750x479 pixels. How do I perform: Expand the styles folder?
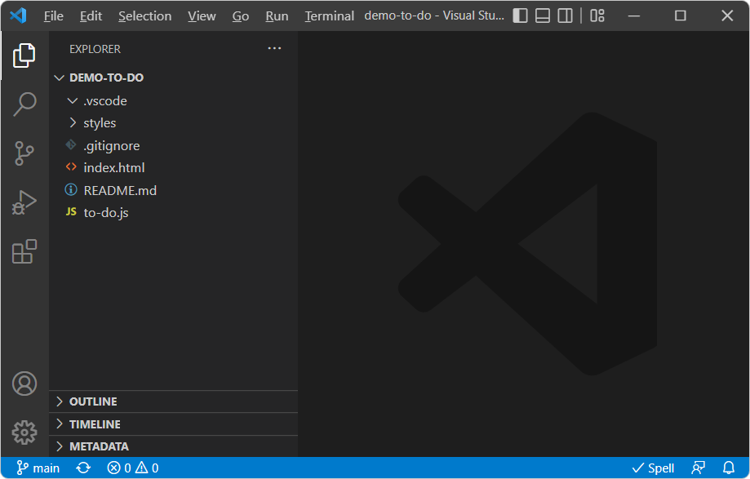73,122
